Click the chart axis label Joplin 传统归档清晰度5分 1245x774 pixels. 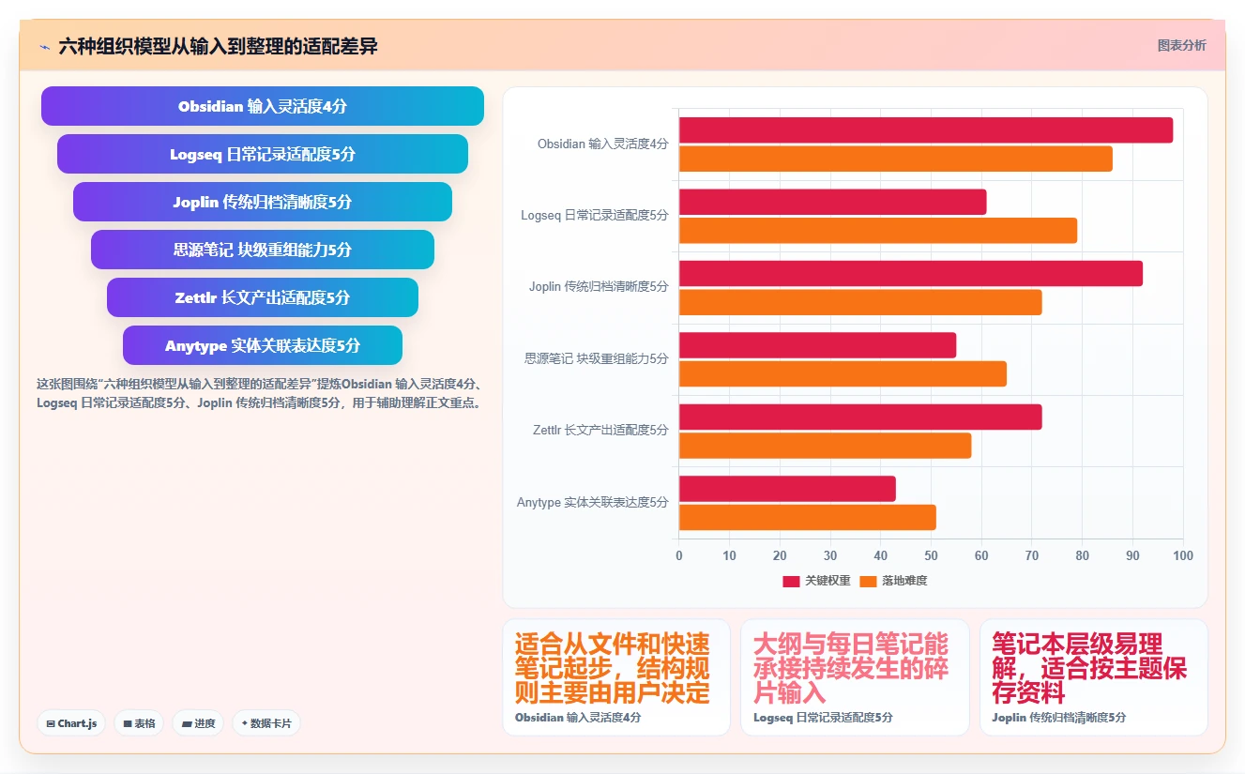click(x=599, y=287)
